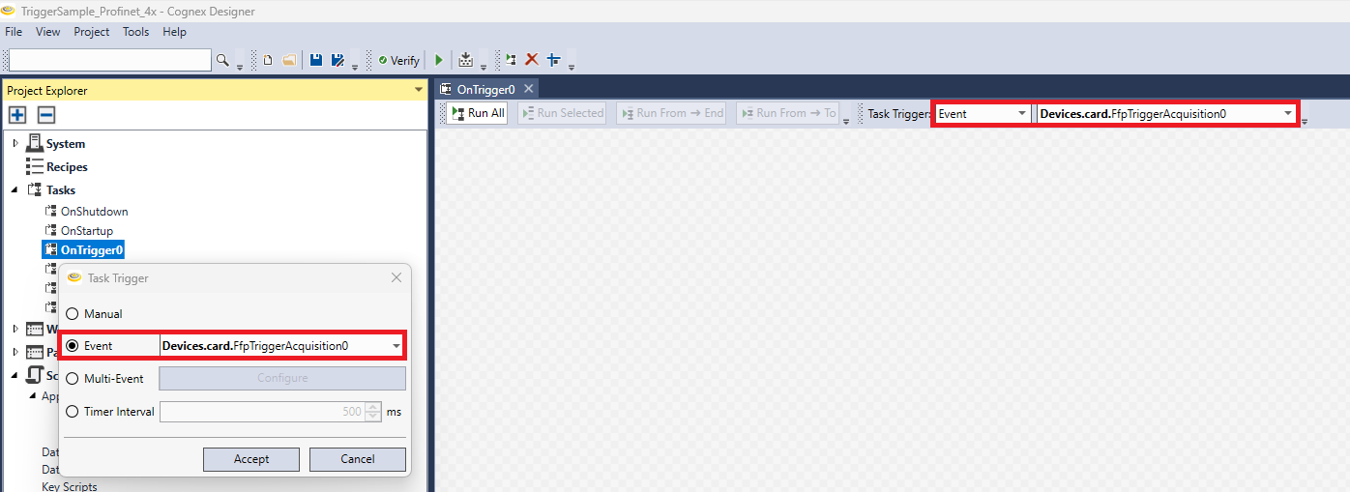Open the Task Trigger type dropdown showing Event
The width and height of the screenshot is (1350, 492).
coord(983,113)
